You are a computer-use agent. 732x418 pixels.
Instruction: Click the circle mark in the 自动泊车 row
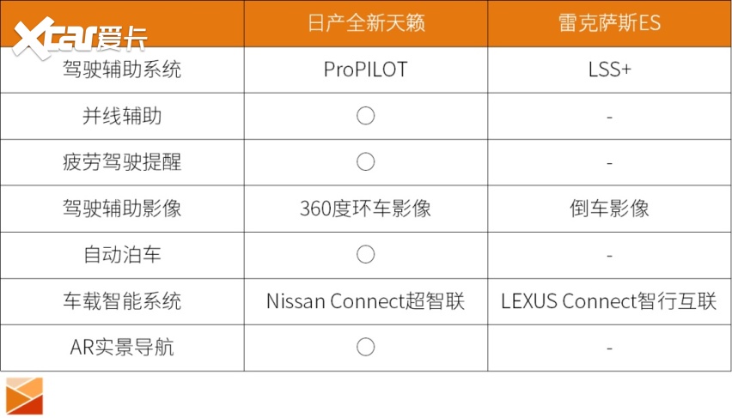(x=365, y=255)
